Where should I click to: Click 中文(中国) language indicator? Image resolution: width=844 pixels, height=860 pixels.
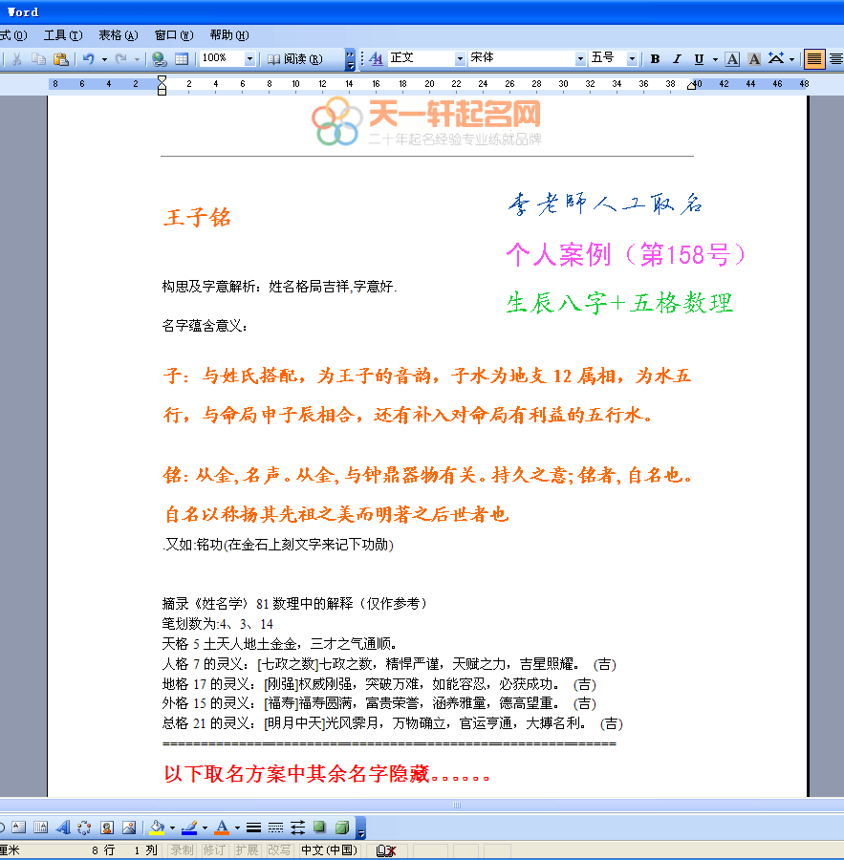pyautogui.click(x=329, y=850)
